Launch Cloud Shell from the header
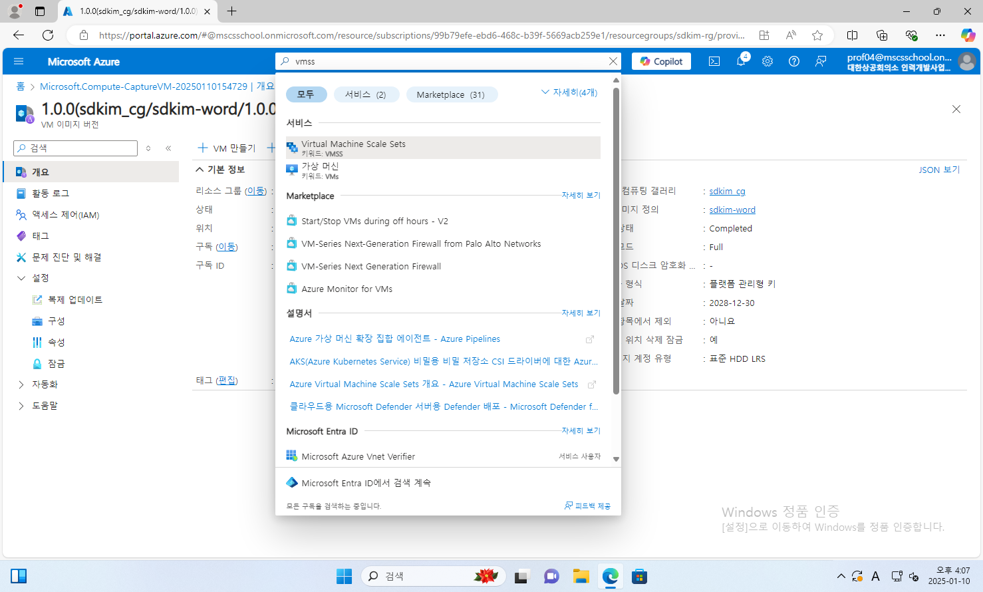983x592 pixels. pos(714,61)
